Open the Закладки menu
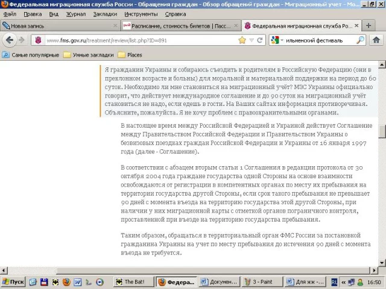The height and width of the screenshot is (289, 386). coord(105,14)
